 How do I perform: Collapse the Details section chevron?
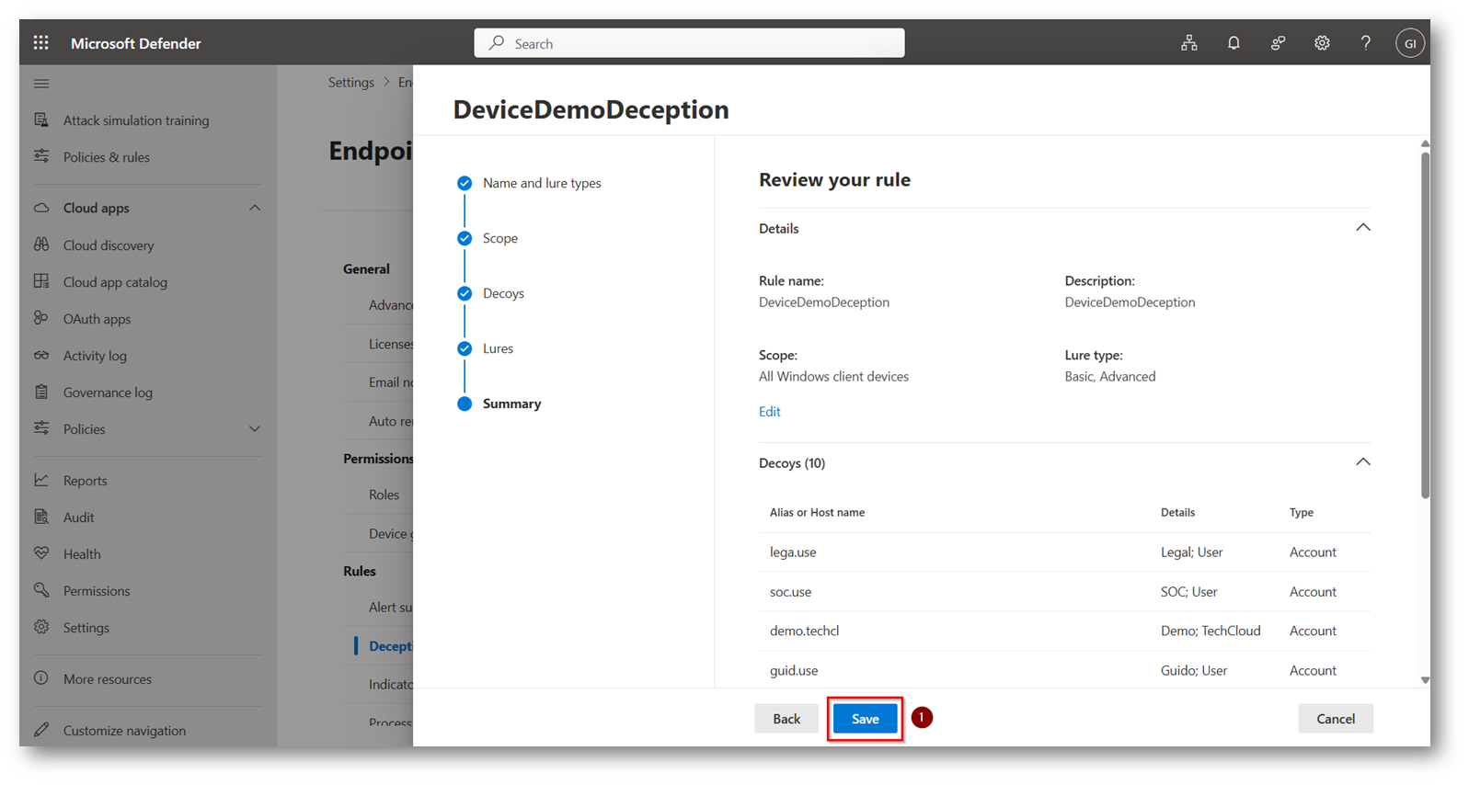point(1363,227)
